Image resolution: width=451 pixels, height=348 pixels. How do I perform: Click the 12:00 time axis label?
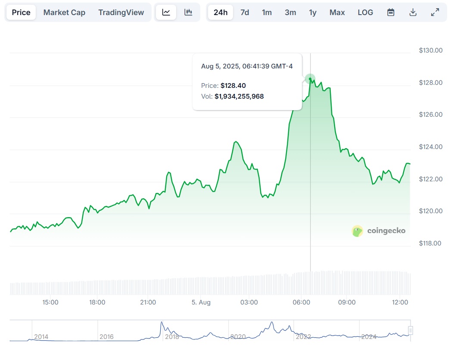400,302
